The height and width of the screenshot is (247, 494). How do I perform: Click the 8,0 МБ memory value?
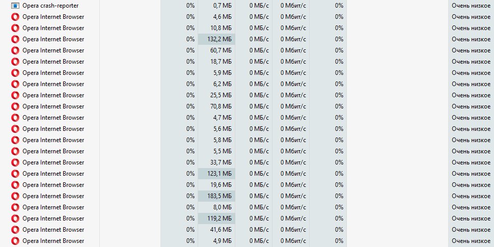pyautogui.click(x=222, y=207)
